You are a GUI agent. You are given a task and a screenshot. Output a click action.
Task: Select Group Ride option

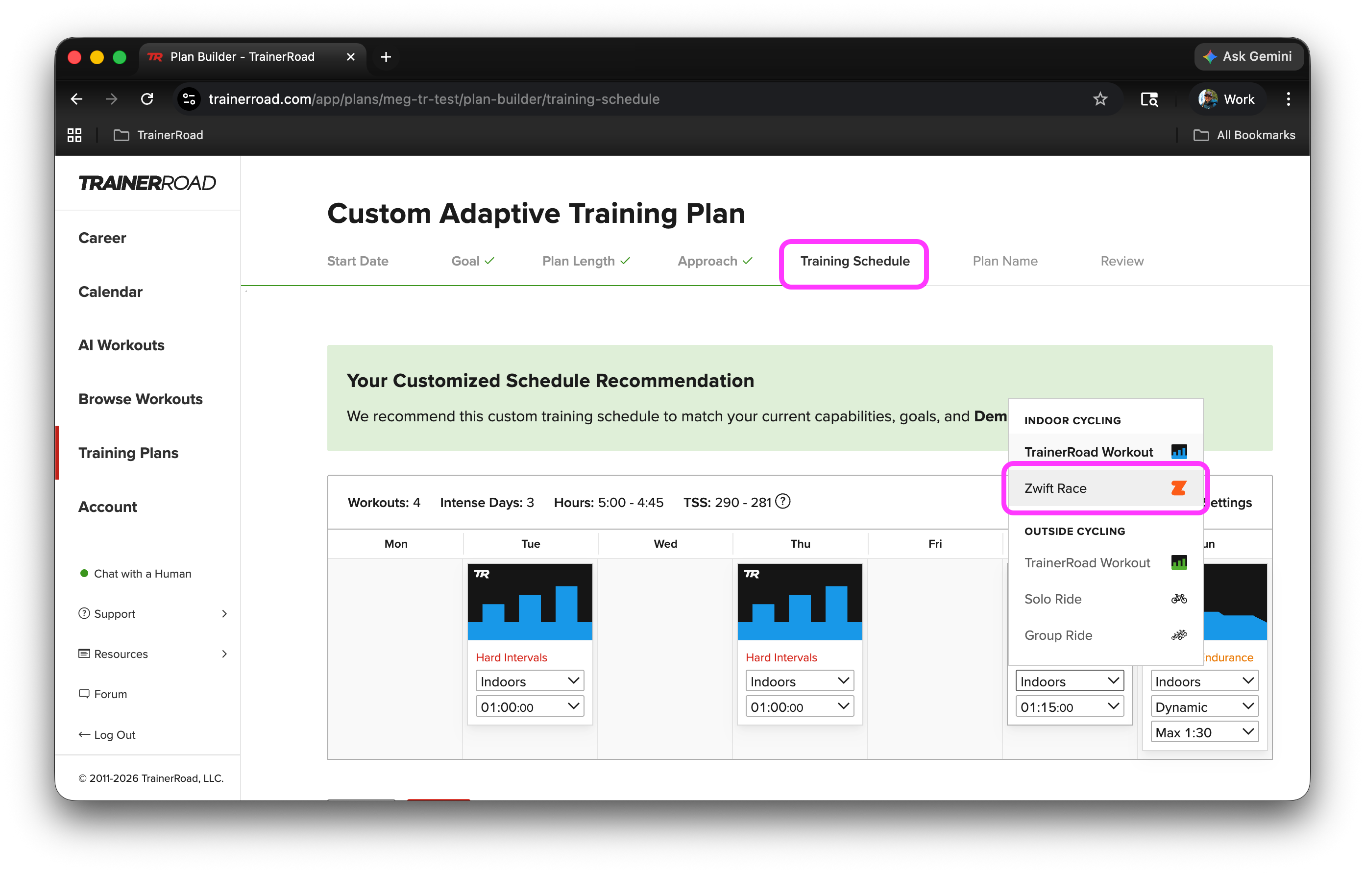point(1105,635)
